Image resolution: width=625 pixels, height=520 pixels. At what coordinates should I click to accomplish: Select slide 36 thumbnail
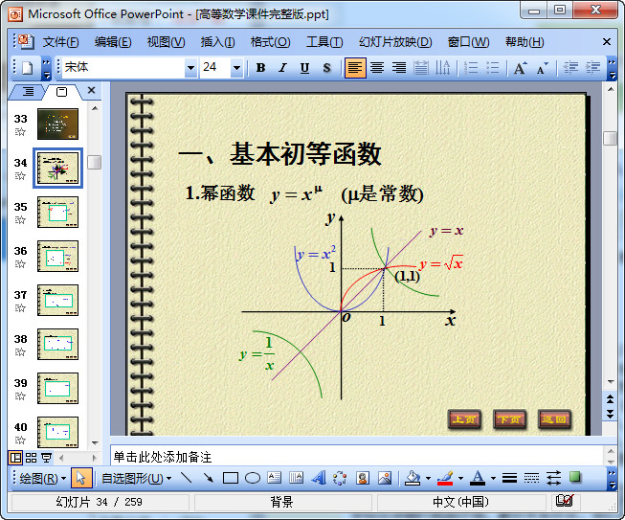click(57, 257)
